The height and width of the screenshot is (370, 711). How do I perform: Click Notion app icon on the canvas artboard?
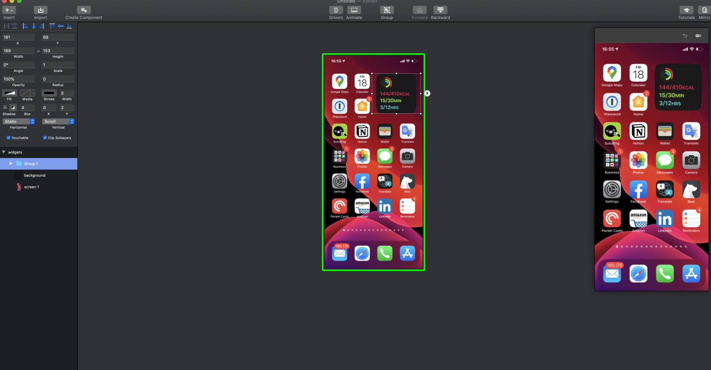[x=362, y=131]
